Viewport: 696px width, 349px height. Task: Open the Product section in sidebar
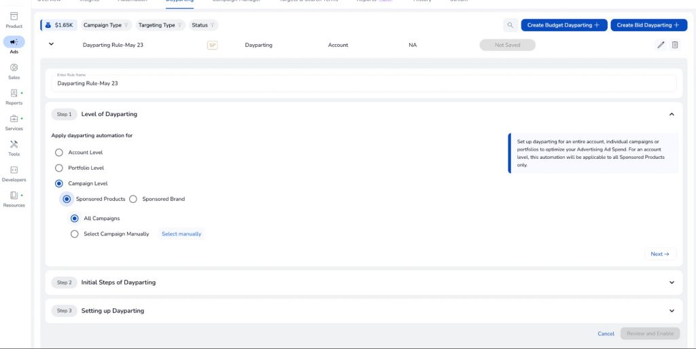coord(14,20)
